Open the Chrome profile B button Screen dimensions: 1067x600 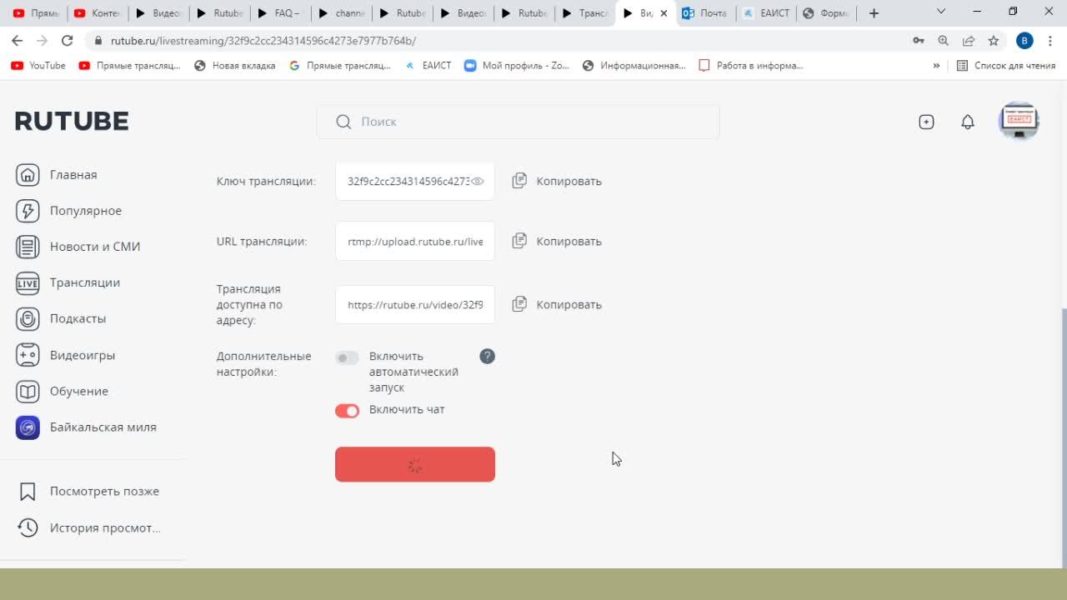pos(1024,41)
